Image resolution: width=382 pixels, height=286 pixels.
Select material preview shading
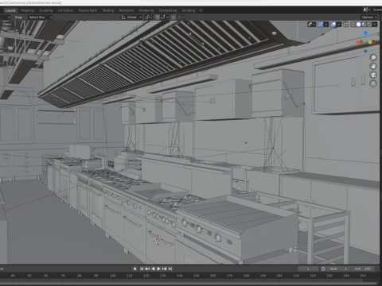[364, 25]
